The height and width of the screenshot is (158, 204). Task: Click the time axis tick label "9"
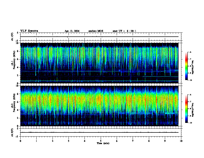click(165, 141)
